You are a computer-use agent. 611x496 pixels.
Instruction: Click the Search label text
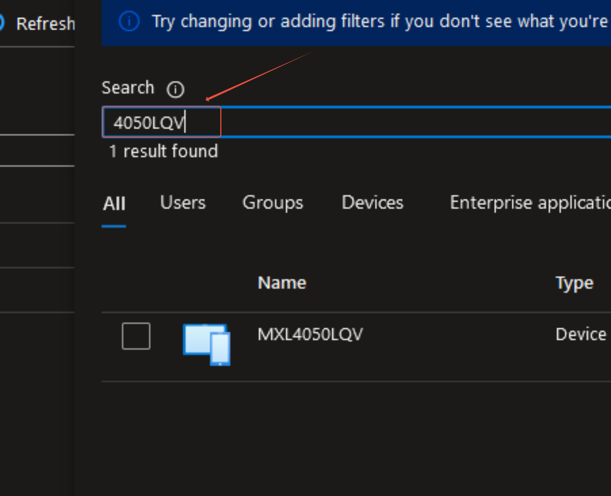(128, 87)
